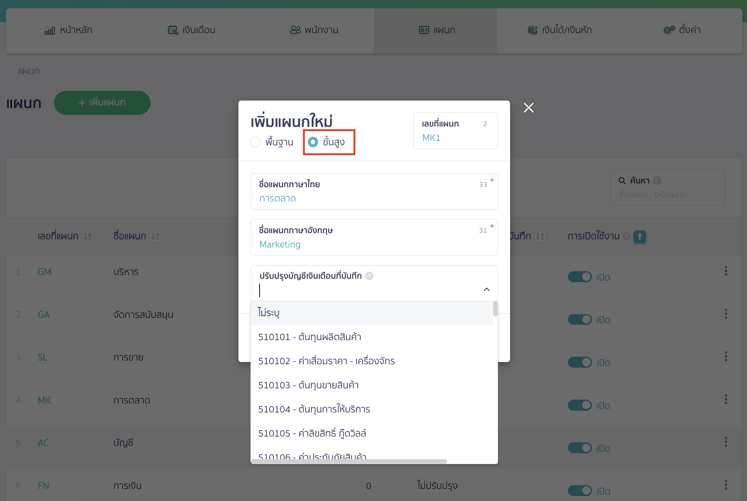Click sort icon next to เลขที่แผนก column

(88, 237)
